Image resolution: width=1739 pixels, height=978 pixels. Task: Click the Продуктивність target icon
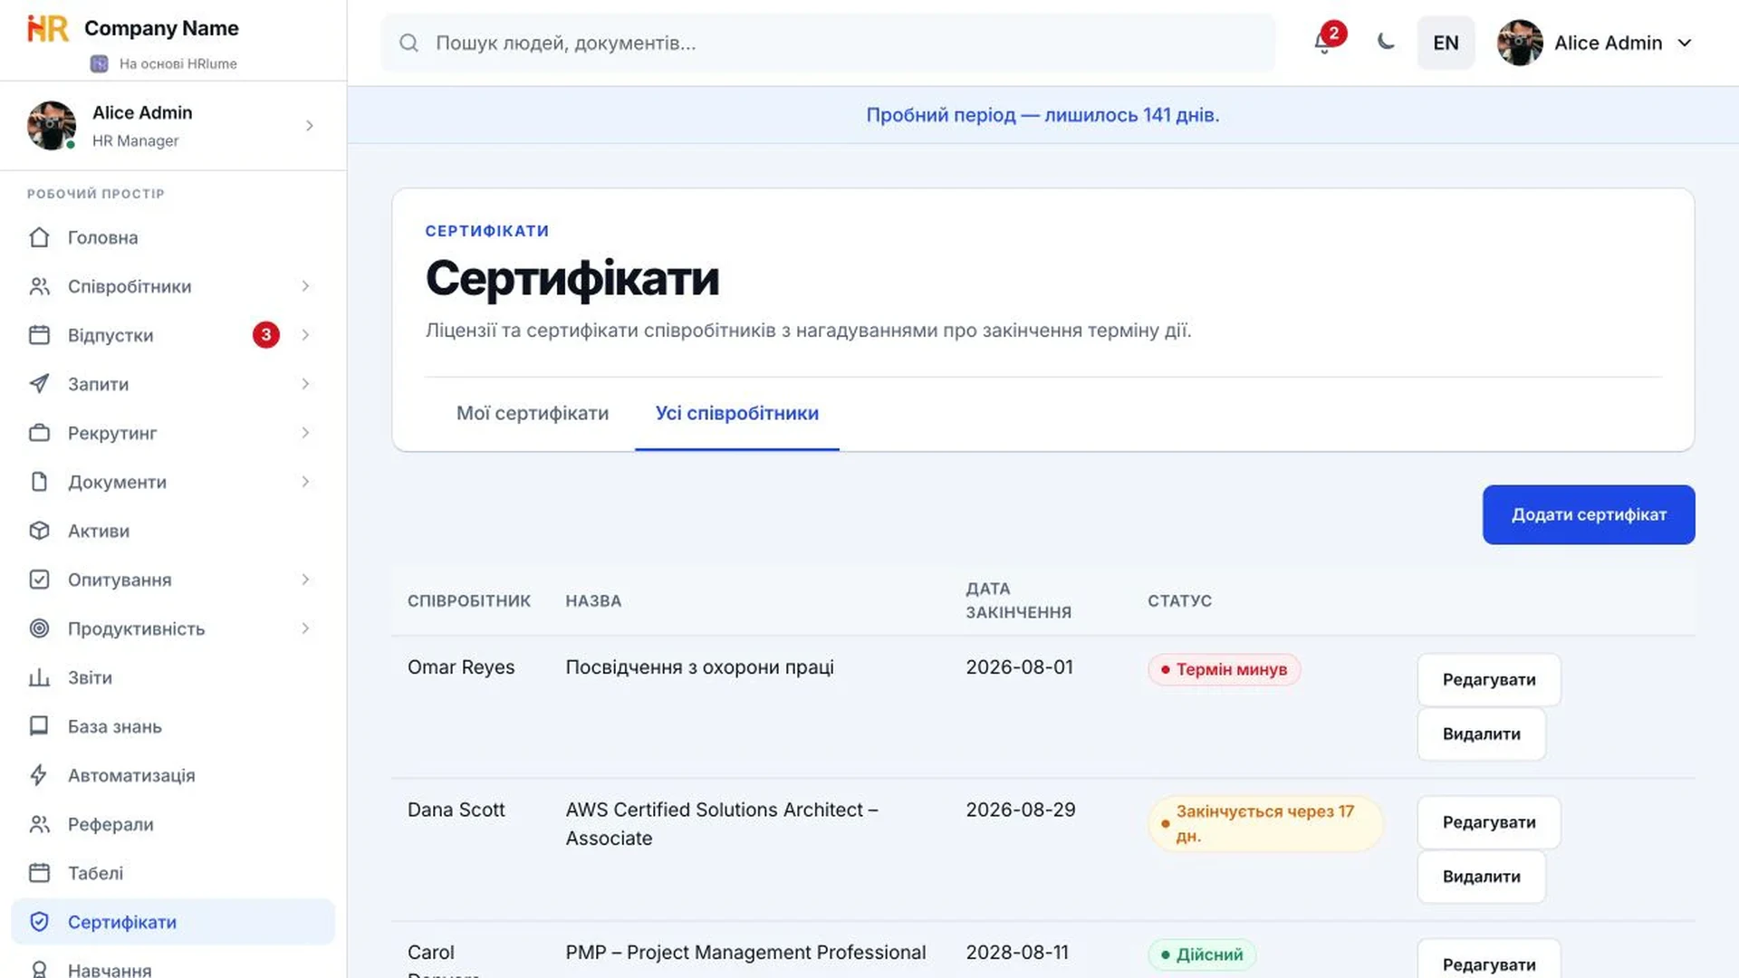click(x=39, y=628)
